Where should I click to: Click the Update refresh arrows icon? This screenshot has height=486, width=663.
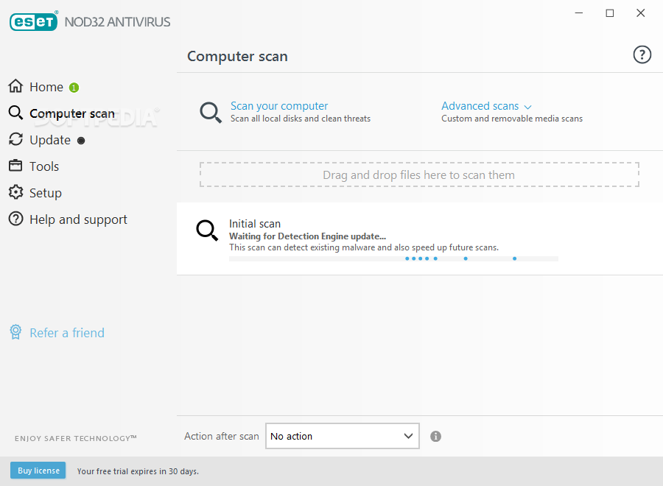point(15,139)
